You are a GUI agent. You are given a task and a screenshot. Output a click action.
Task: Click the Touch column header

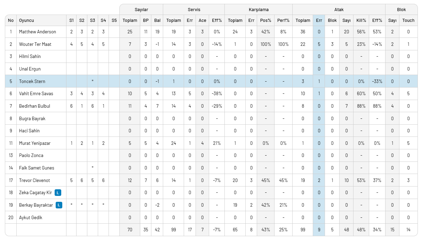(408, 20)
